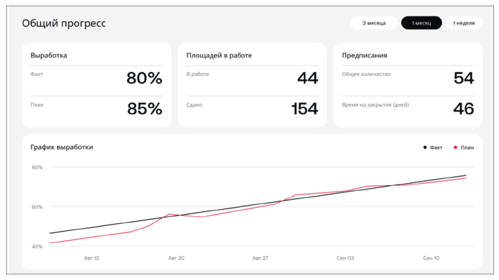This screenshot has height=280, width=499.
Task: Choose the 1 неделя time range
Action: point(464,23)
